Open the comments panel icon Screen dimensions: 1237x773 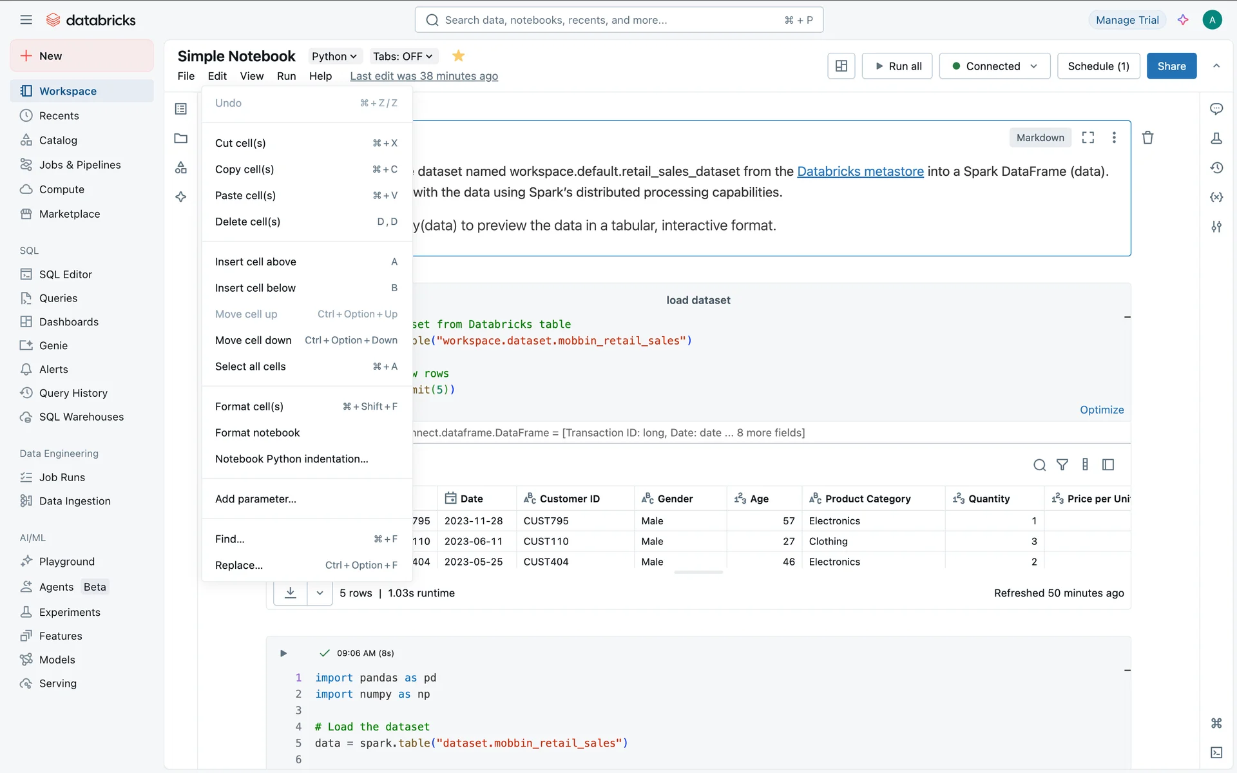click(1216, 109)
